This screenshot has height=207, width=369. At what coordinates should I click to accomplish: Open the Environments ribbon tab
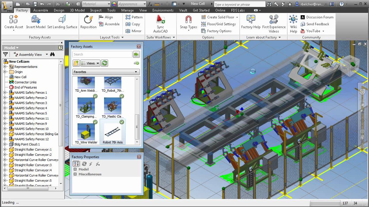point(163,10)
